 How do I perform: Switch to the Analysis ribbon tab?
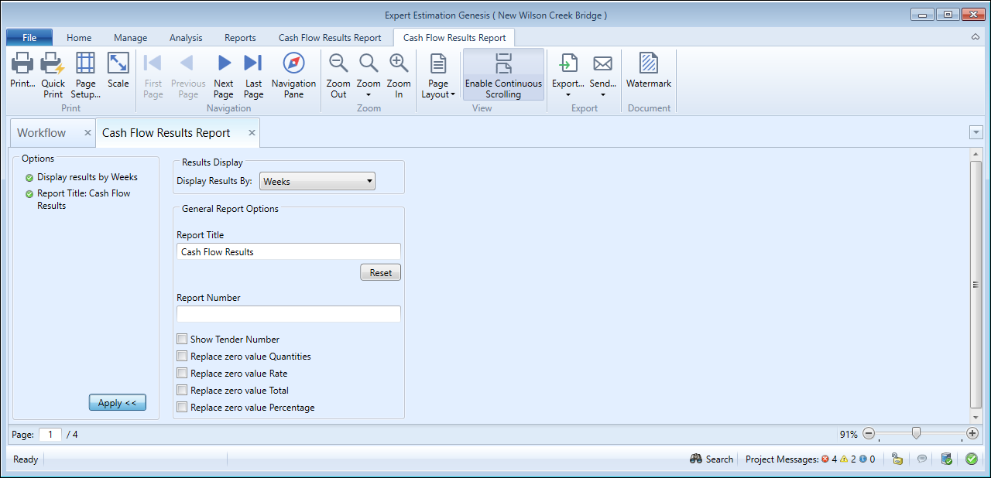186,37
